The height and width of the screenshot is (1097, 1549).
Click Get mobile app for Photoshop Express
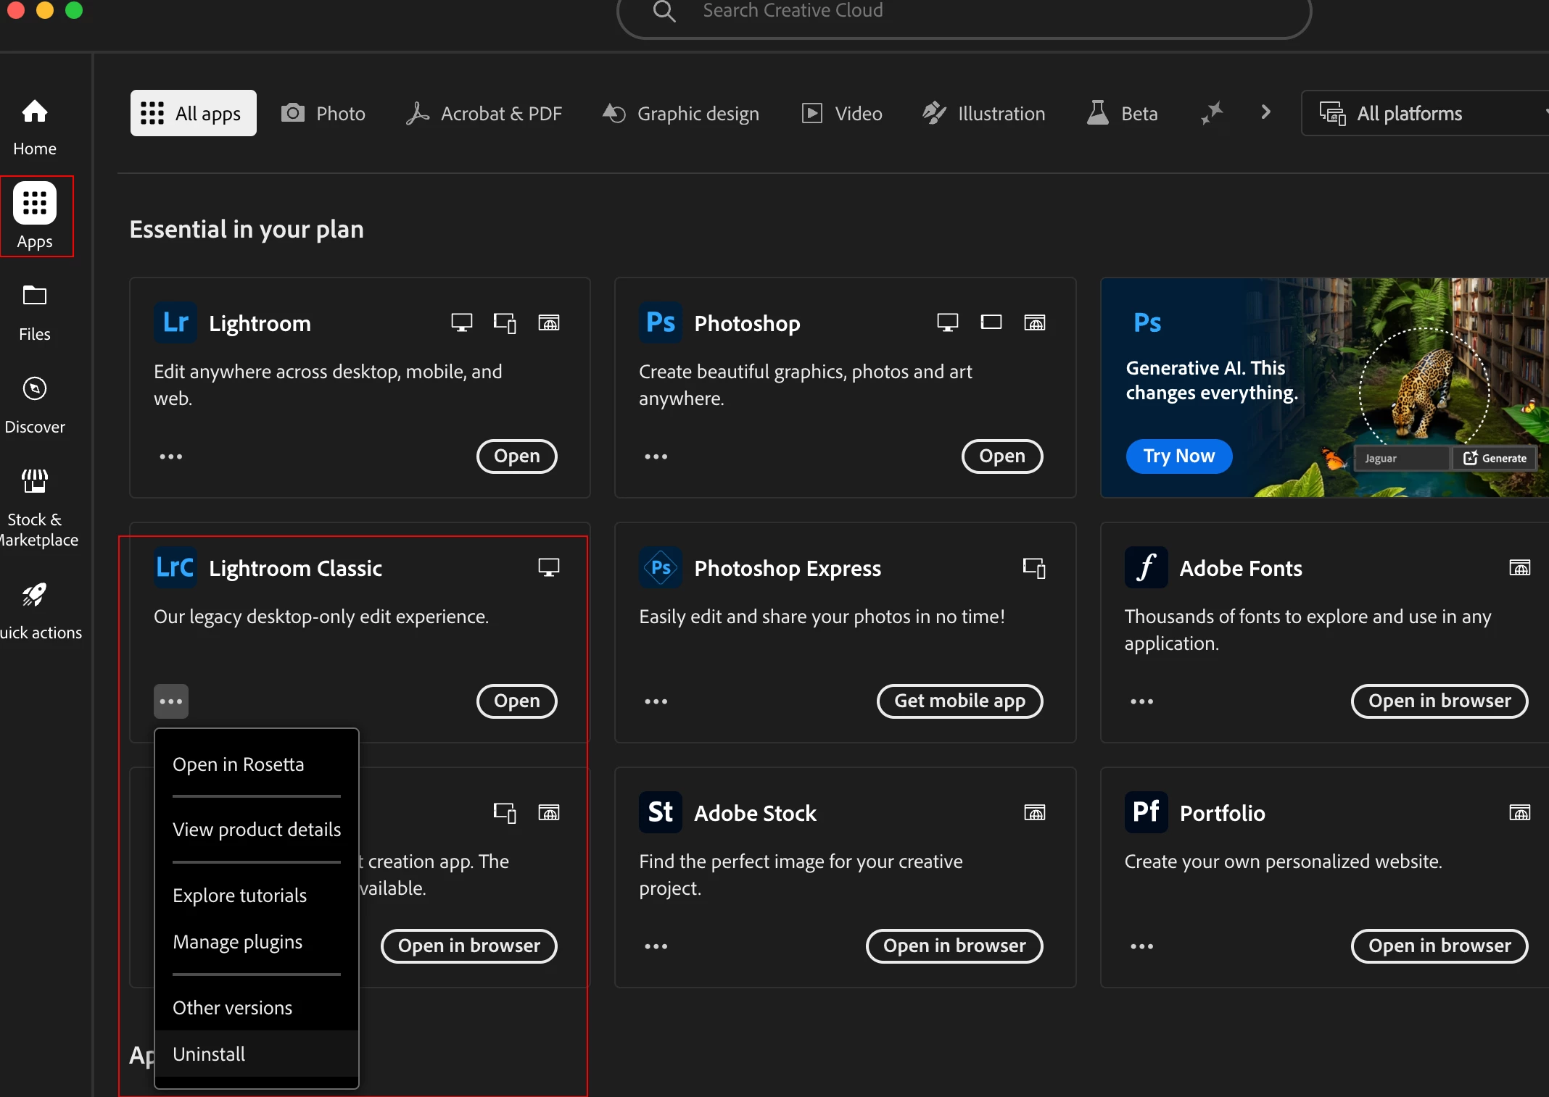(x=959, y=701)
